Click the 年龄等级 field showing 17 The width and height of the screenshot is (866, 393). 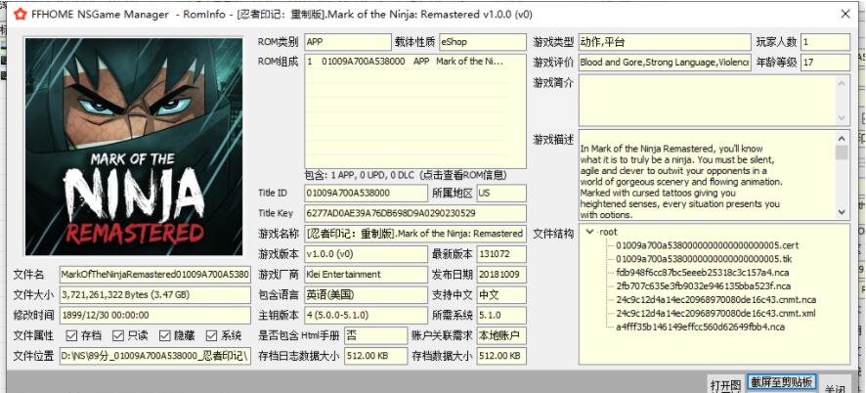825,63
